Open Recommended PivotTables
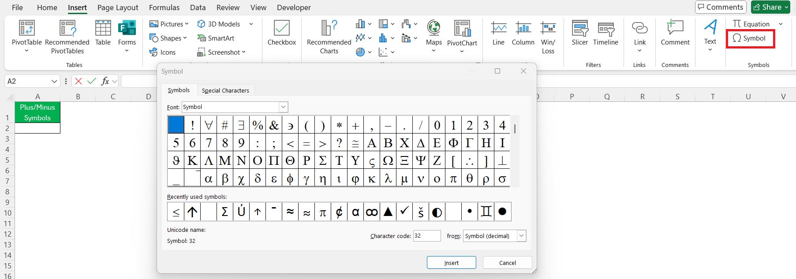Viewport: 796px width, 279px height. [x=67, y=36]
